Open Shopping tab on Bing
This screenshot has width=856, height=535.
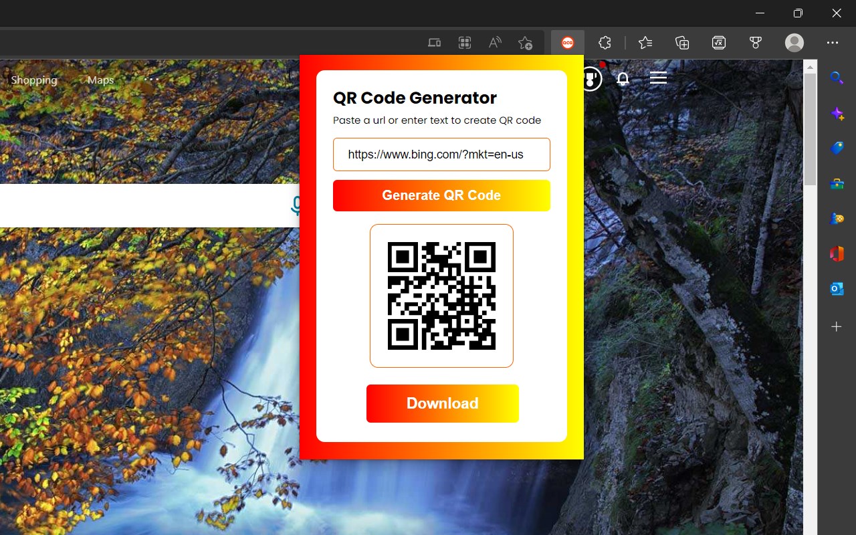pyautogui.click(x=34, y=80)
